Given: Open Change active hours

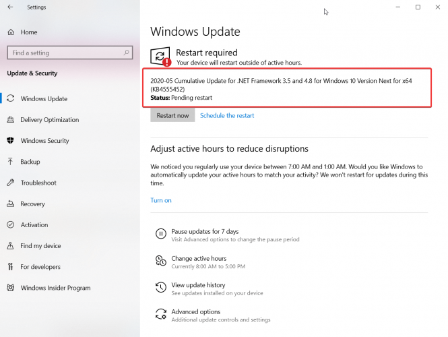Looking at the screenshot, I should tap(199, 258).
